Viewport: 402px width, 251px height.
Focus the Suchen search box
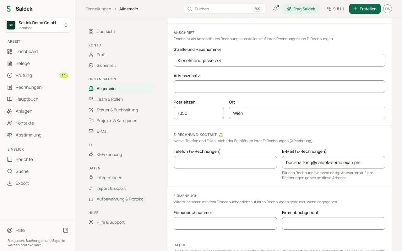click(225, 9)
